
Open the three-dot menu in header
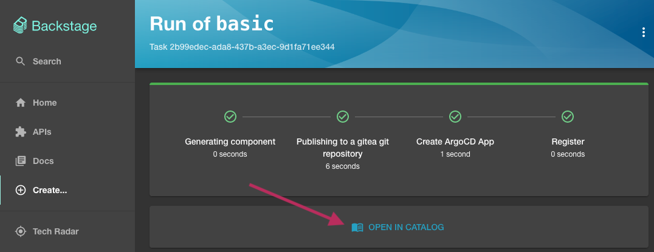click(643, 33)
